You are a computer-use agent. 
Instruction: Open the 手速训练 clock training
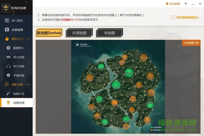point(16,75)
